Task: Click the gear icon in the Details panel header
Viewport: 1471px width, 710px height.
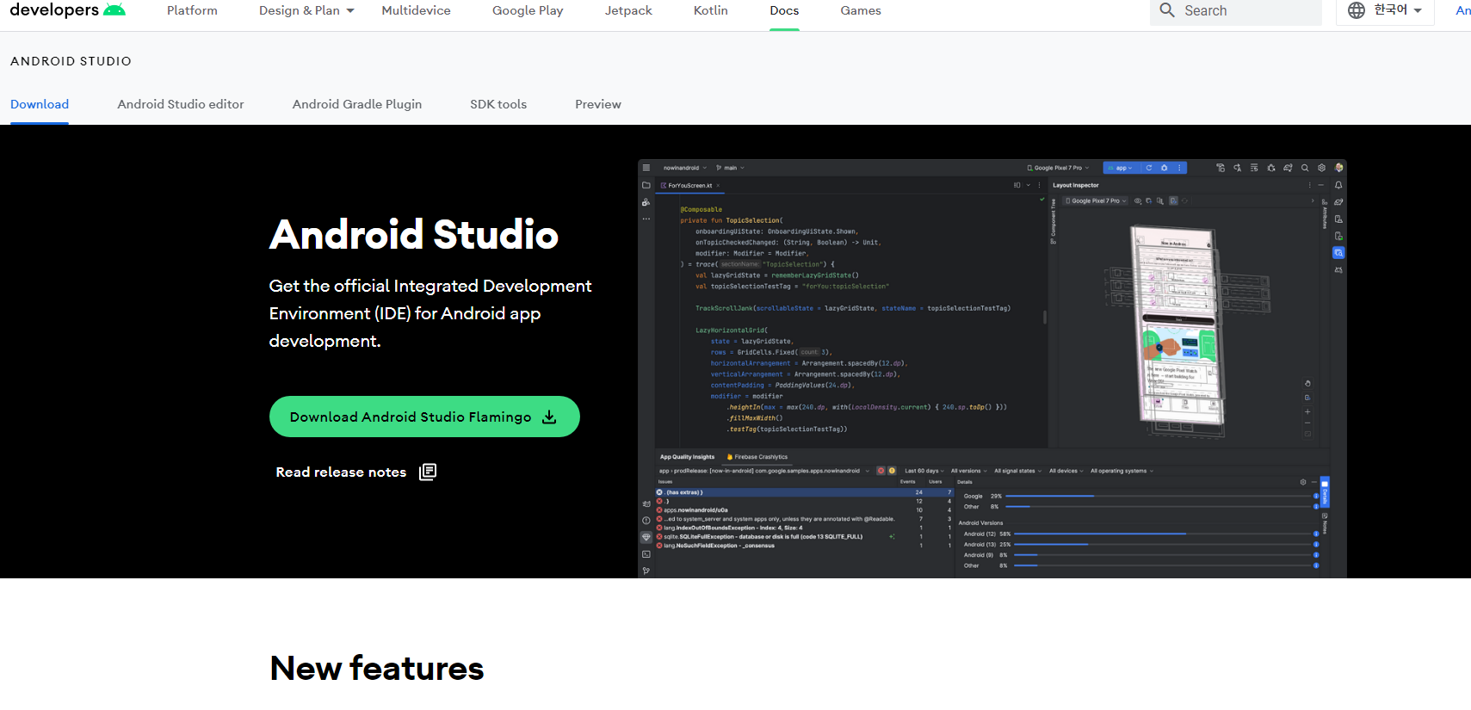Action: tap(1303, 482)
